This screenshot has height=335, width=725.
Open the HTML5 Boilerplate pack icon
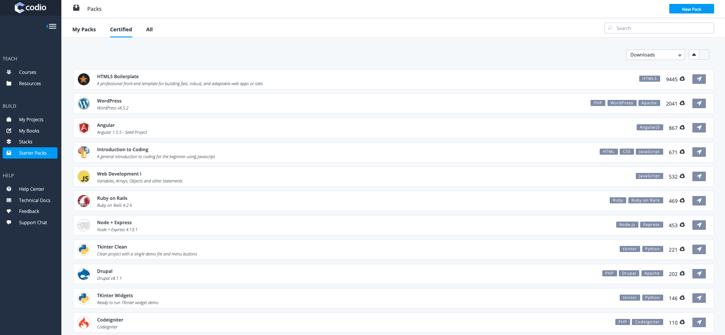pos(84,79)
